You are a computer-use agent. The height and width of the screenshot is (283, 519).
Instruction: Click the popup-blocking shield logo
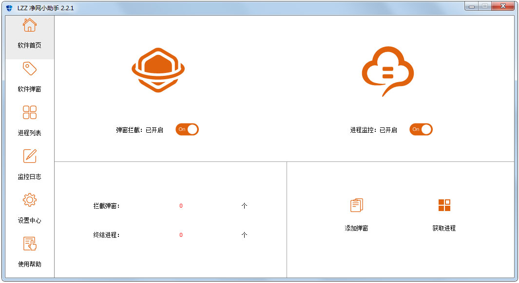tap(158, 70)
